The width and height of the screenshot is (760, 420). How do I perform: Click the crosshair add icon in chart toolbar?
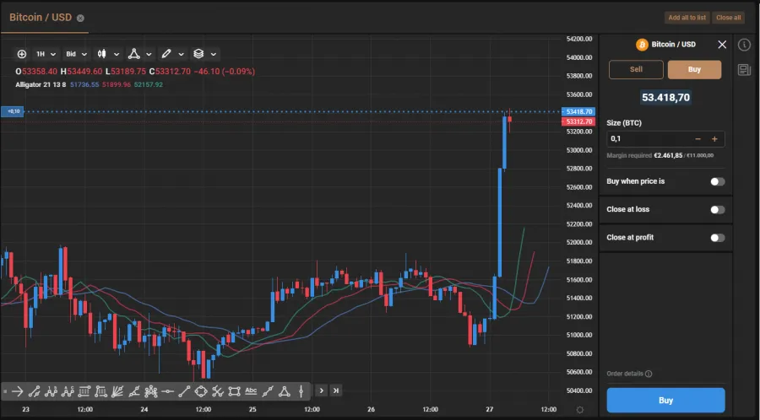(x=22, y=54)
